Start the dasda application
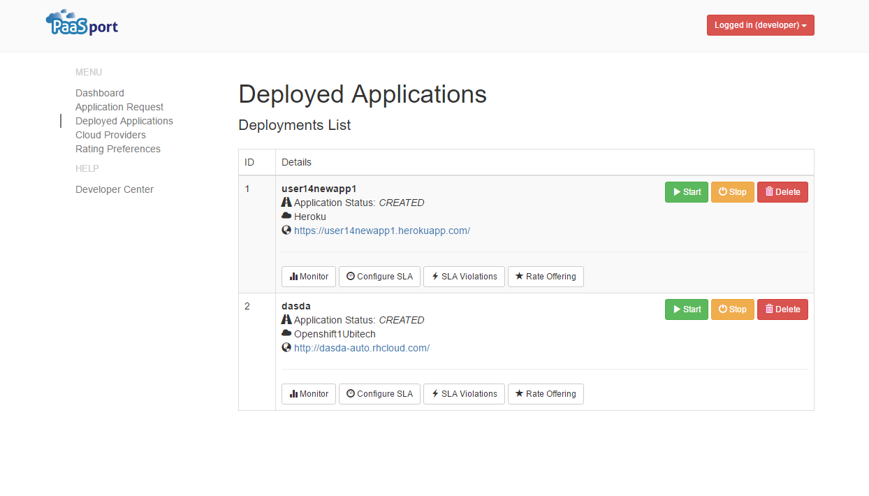The width and height of the screenshot is (869, 496). click(x=687, y=309)
